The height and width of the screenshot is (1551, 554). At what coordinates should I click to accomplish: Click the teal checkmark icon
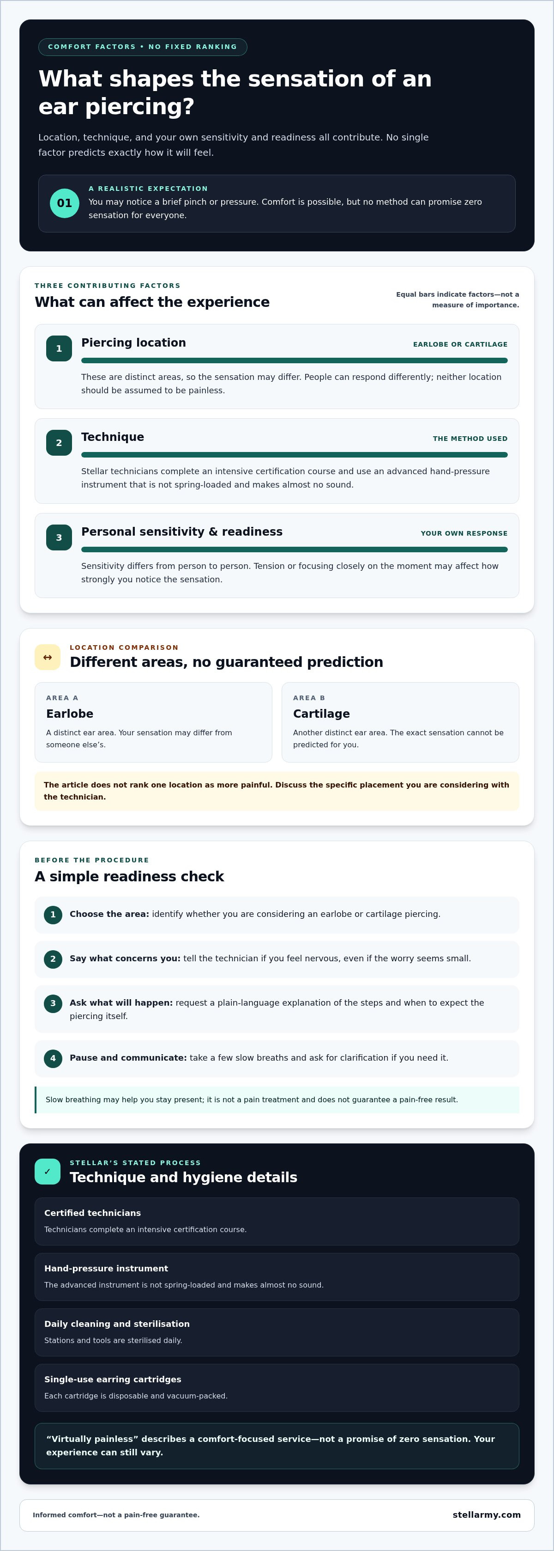48,1172
